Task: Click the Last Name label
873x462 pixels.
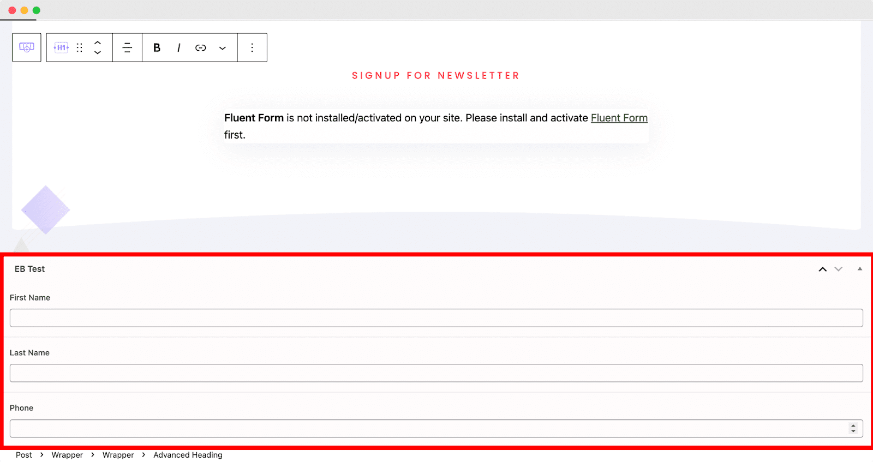Action: [x=29, y=353]
